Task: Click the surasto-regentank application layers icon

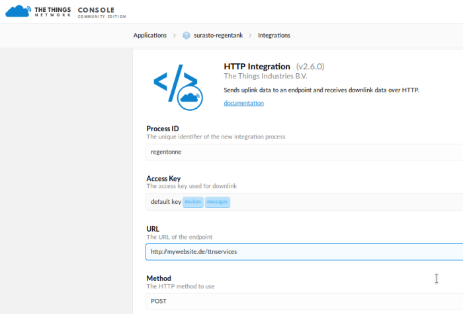Action: click(x=187, y=36)
